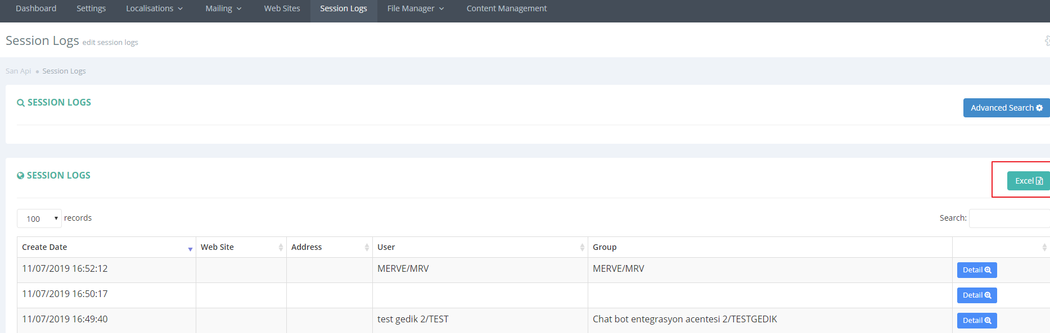Sort table by Address column

tap(329, 247)
